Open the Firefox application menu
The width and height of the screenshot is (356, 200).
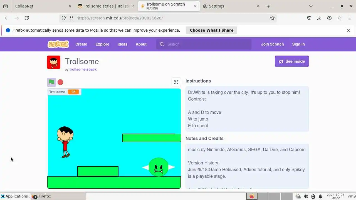[349, 18]
